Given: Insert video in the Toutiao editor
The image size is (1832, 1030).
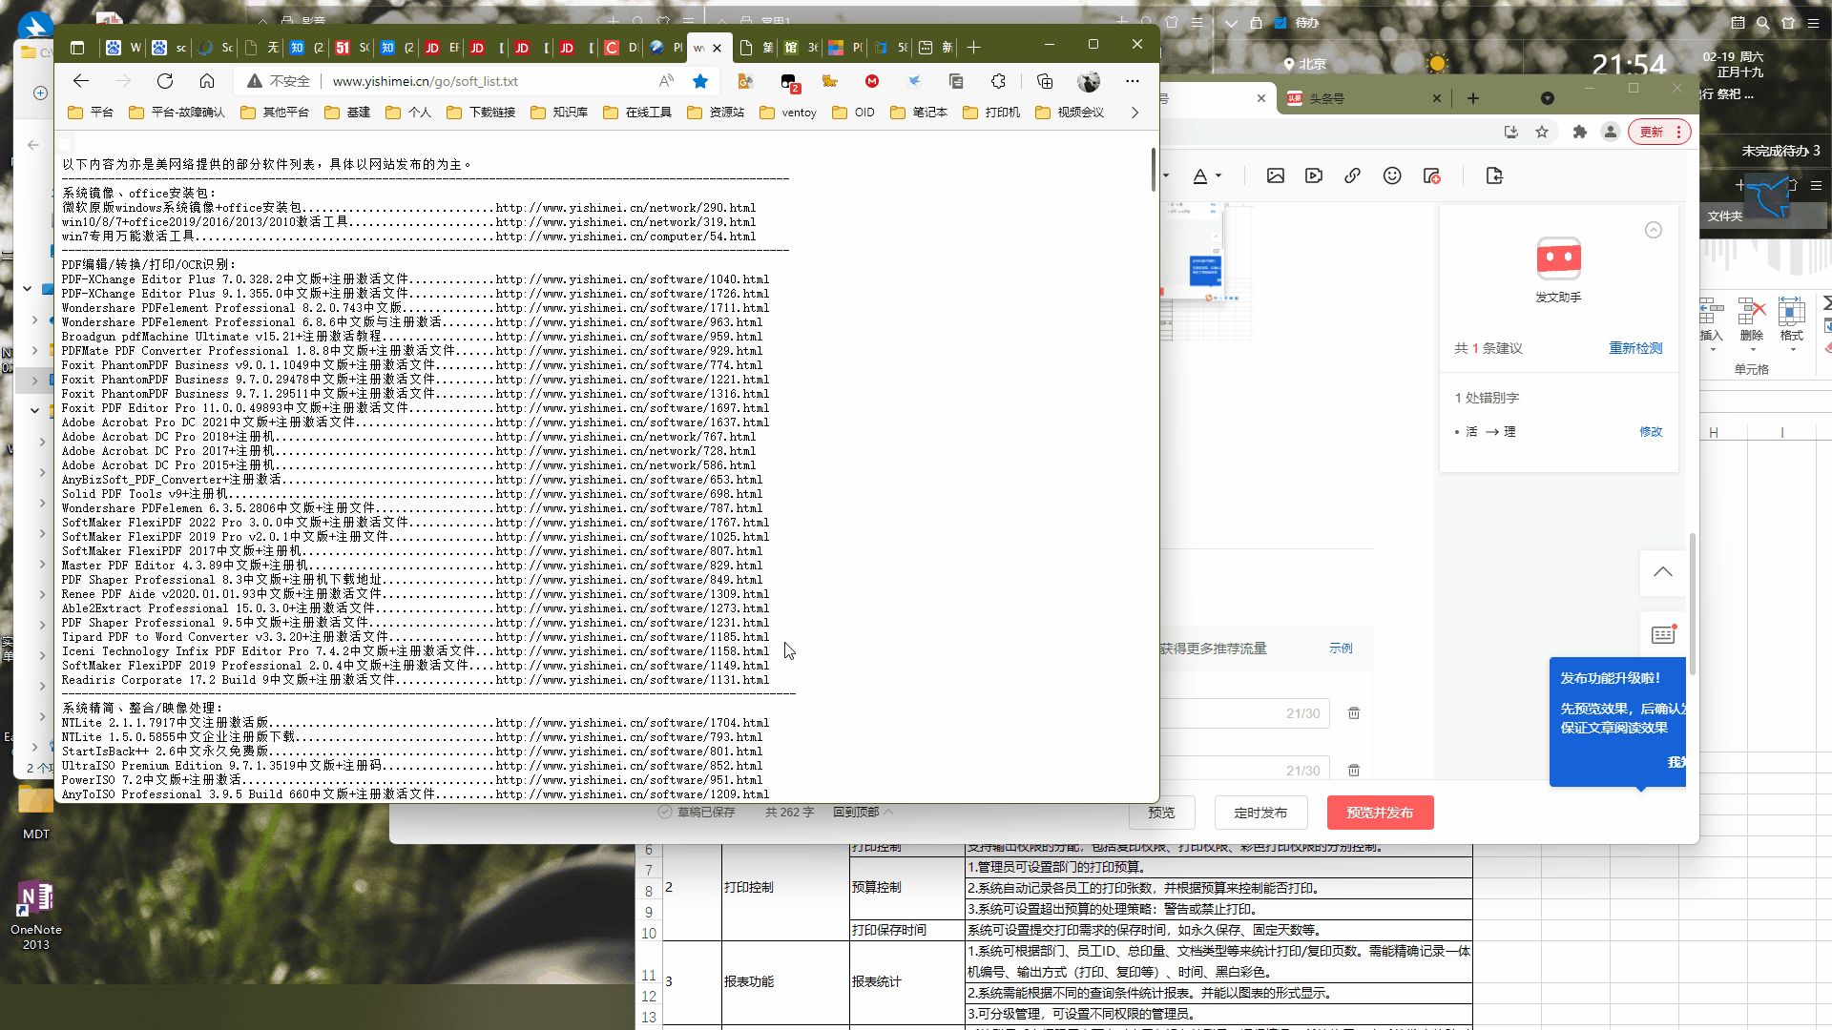Looking at the screenshot, I should (x=1314, y=175).
